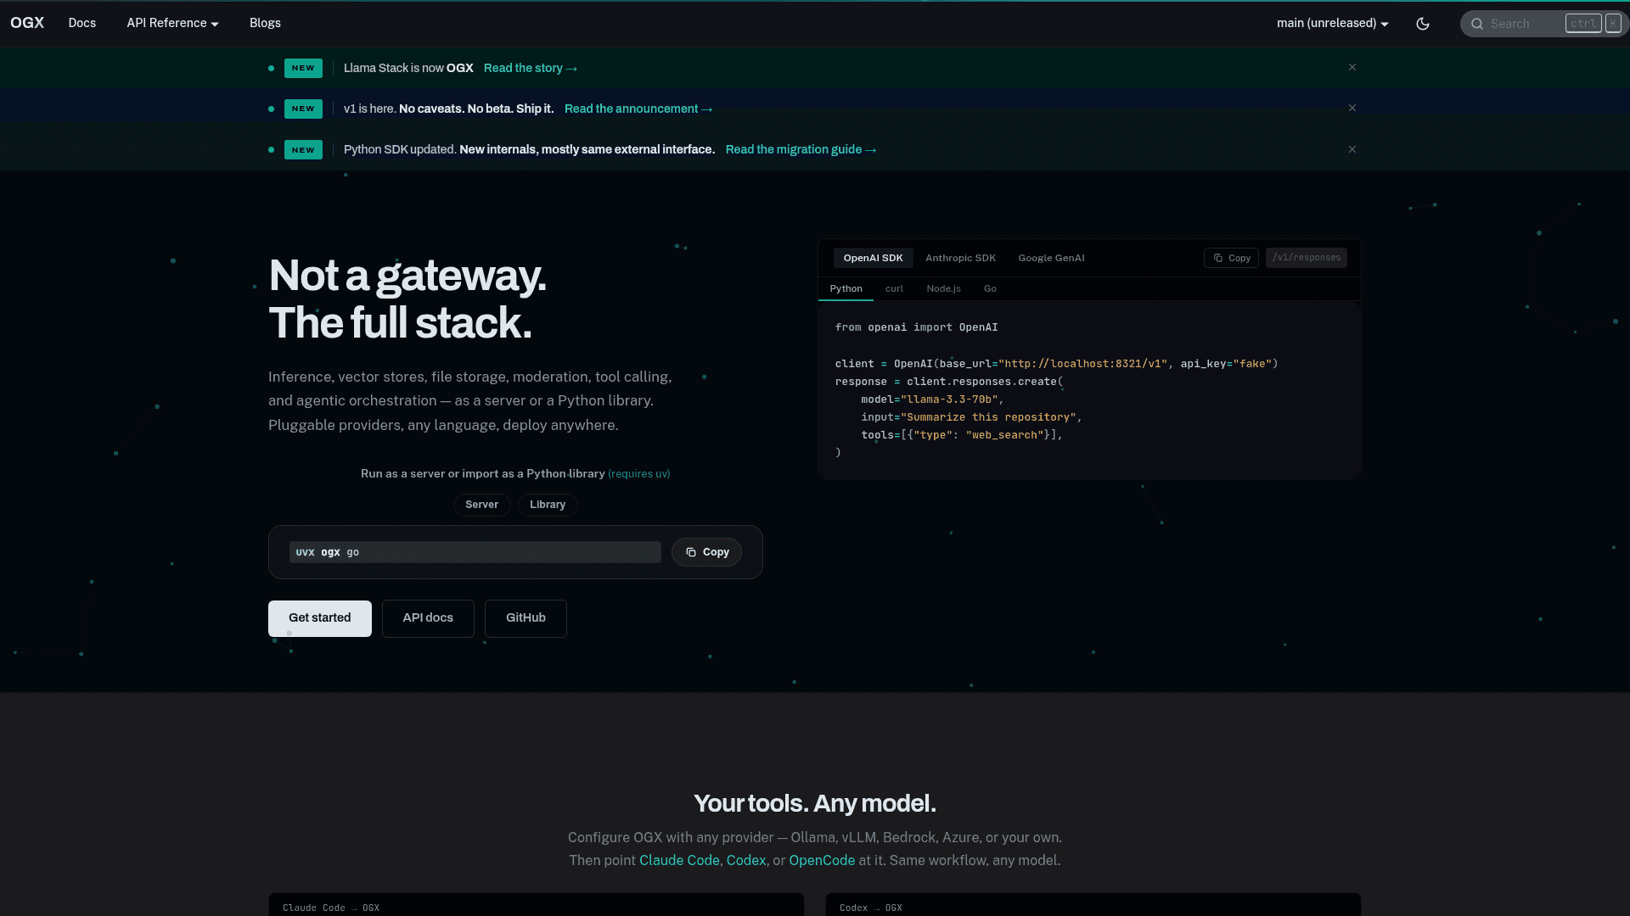Open the Docs nav link
This screenshot has width=1630, height=916.
coord(82,23)
